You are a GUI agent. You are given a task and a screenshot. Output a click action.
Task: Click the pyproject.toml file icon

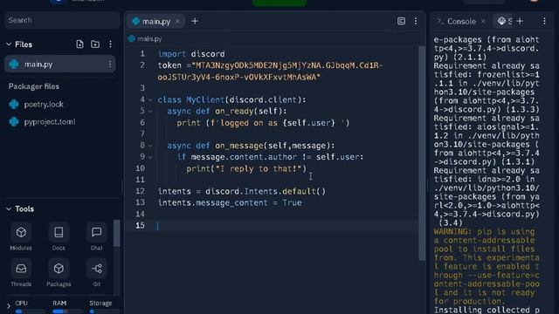pos(14,122)
